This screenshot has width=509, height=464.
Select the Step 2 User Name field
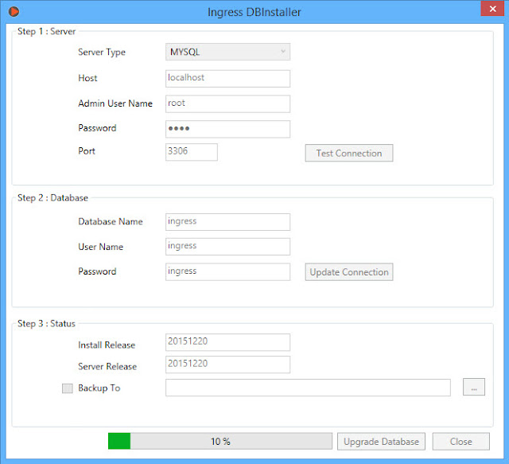[227, 247]
